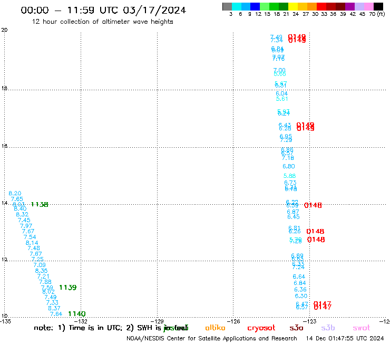Click the '14 Dec 01:47:55 UTC 2024' generation time
390x343 pixels.
click(x=345, y=339)
